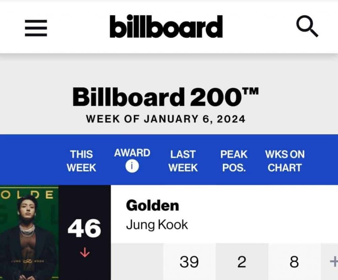
Task: Go to Billboard homepage via logo
Action: click(x=166, y=26)
